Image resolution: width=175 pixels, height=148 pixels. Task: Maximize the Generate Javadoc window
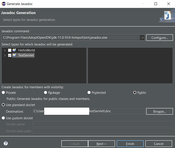(x=156, y=4)
